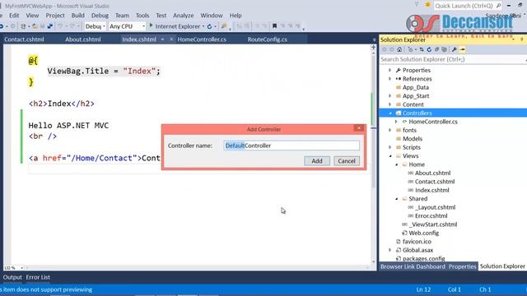Image resolution: width=527 pixels, height=296 pixels.
Task: Close the Index.cshtml tab
Action: click(x=171, y=39)
